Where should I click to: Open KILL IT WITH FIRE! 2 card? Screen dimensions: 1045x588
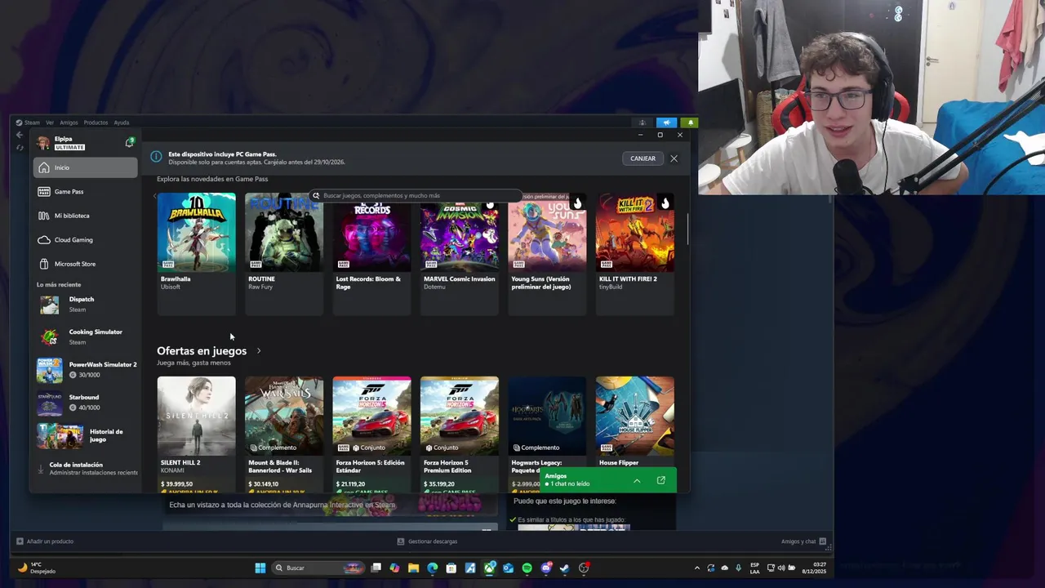point(635,253)
